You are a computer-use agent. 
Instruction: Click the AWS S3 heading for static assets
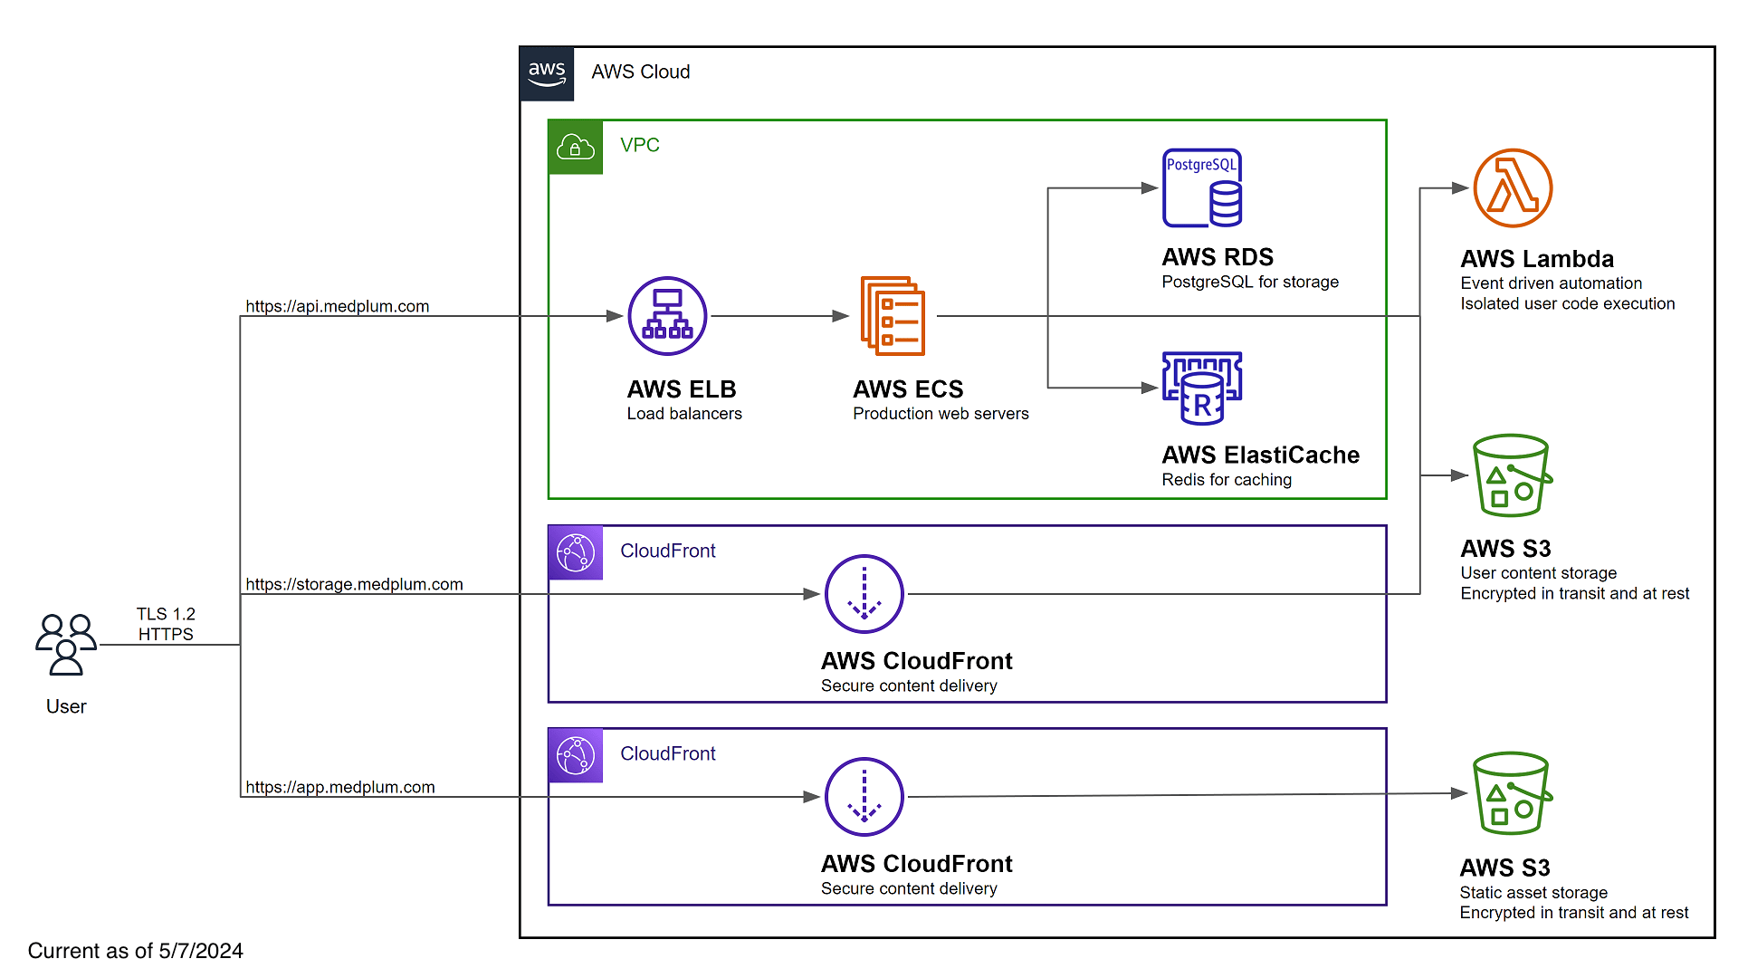coord(1504,868)
